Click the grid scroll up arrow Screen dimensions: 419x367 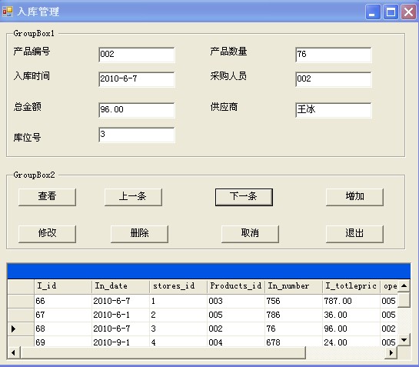pyautogui.click(x=404, y=286)
